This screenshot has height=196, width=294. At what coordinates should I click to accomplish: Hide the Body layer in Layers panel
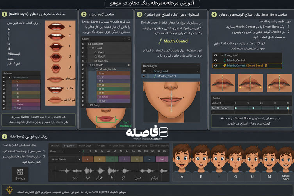pyautogui.click(x=83, y=105)
